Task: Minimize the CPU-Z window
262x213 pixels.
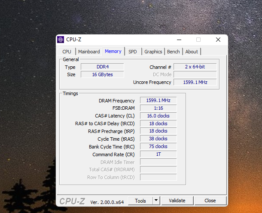Action: (179, 40)
